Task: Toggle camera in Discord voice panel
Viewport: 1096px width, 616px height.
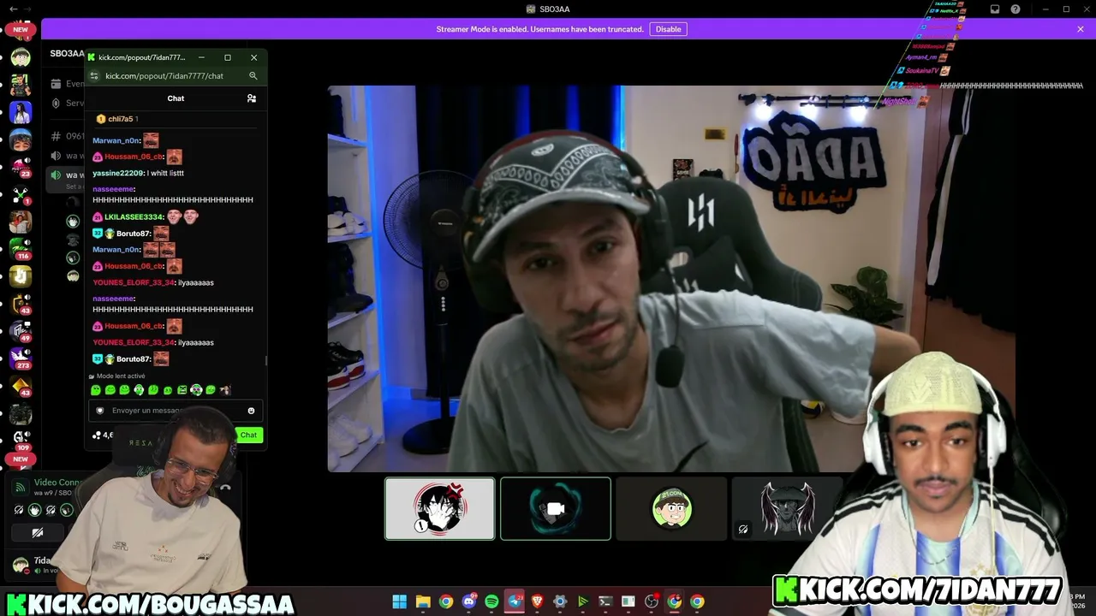Action: click(38, 533)
